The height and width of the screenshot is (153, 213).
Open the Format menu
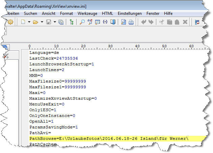(66, 13)
